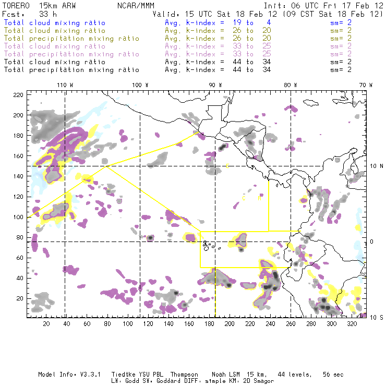Screen dimensions: 386x386
Task: Select the horizontal axis tick label "280"
Action: coord(311,324)
